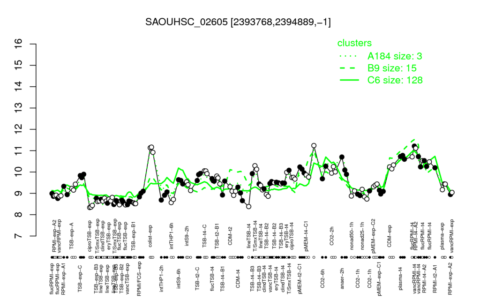Click y-axis tick label 8
480x300 pixels.
point(18,215)
